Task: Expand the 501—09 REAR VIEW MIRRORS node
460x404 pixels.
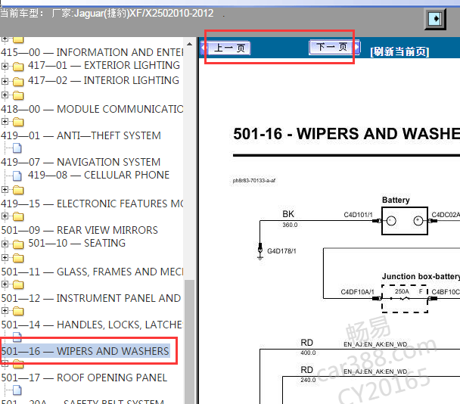Action: pos(5,216)
